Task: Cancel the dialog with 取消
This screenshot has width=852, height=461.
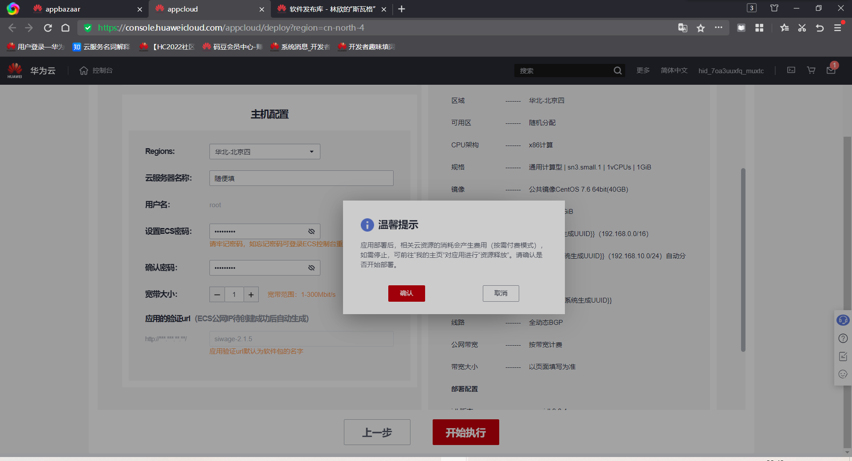Action: tap(501, 293)
